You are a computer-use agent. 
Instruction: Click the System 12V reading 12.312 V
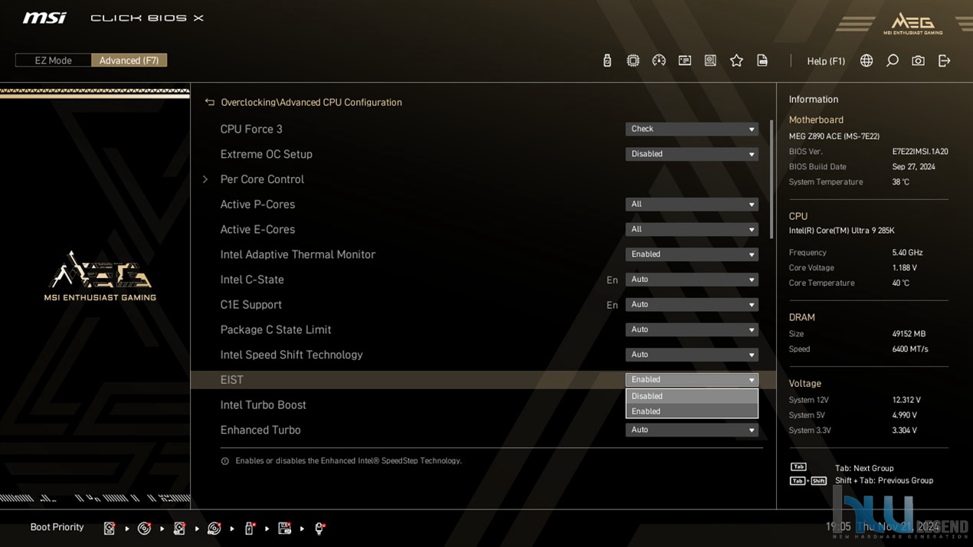906,400
